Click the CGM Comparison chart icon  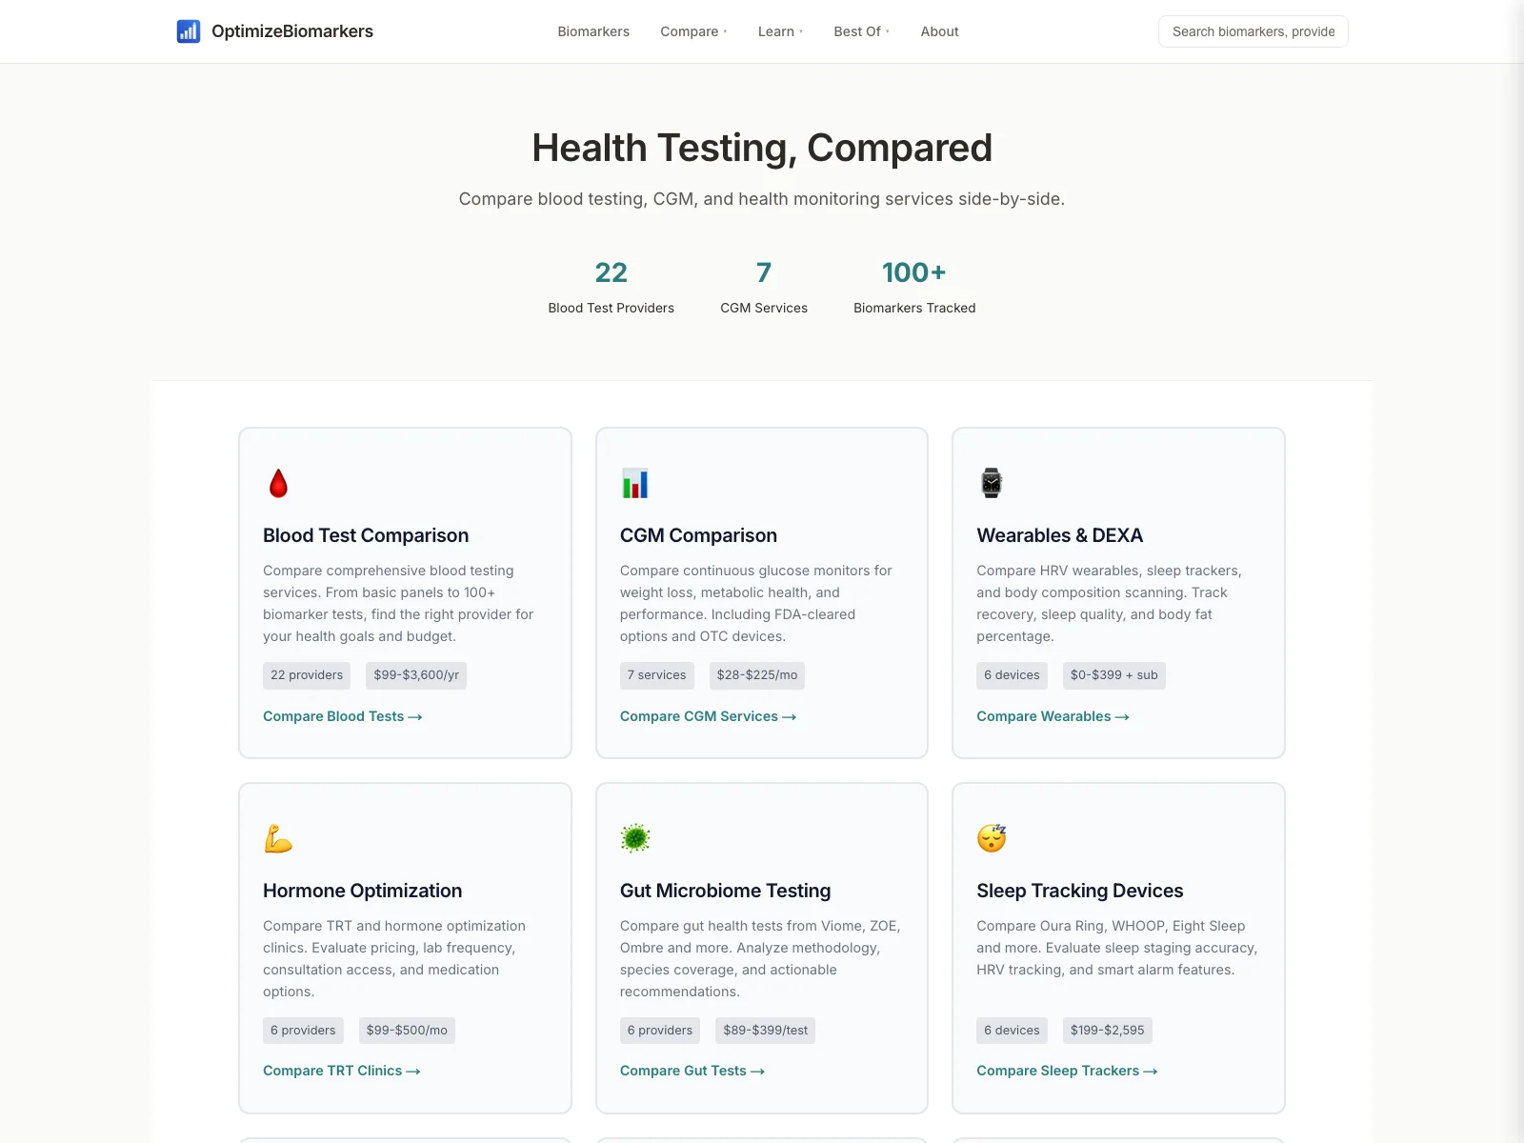point(634,484)
